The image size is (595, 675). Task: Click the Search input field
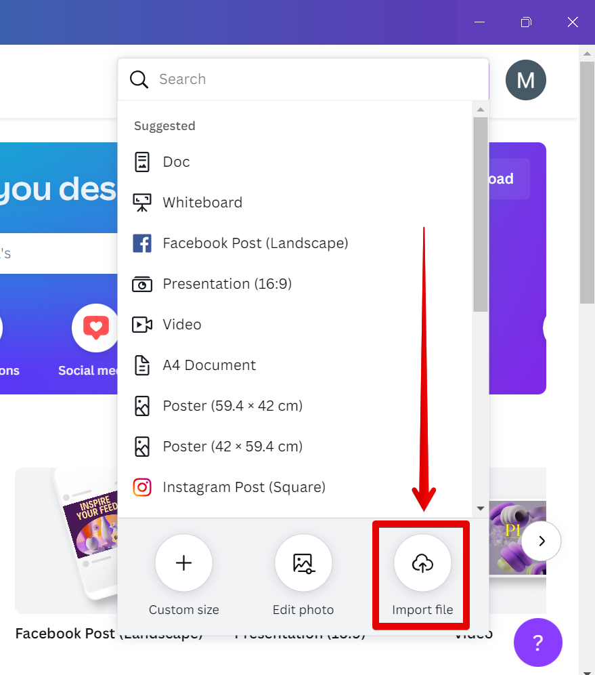[x=303, y=80]
